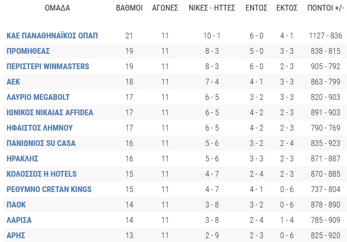Open the ΚΟΛΟΣΣΟΣ H HOTELS team link

coord(41,174)
